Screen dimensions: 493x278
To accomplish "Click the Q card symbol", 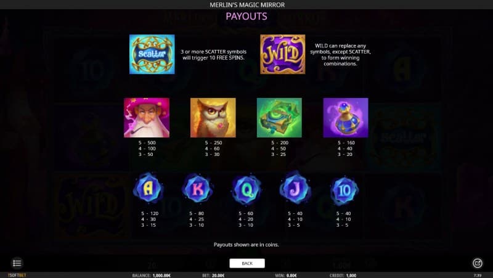I will (246, 190).
